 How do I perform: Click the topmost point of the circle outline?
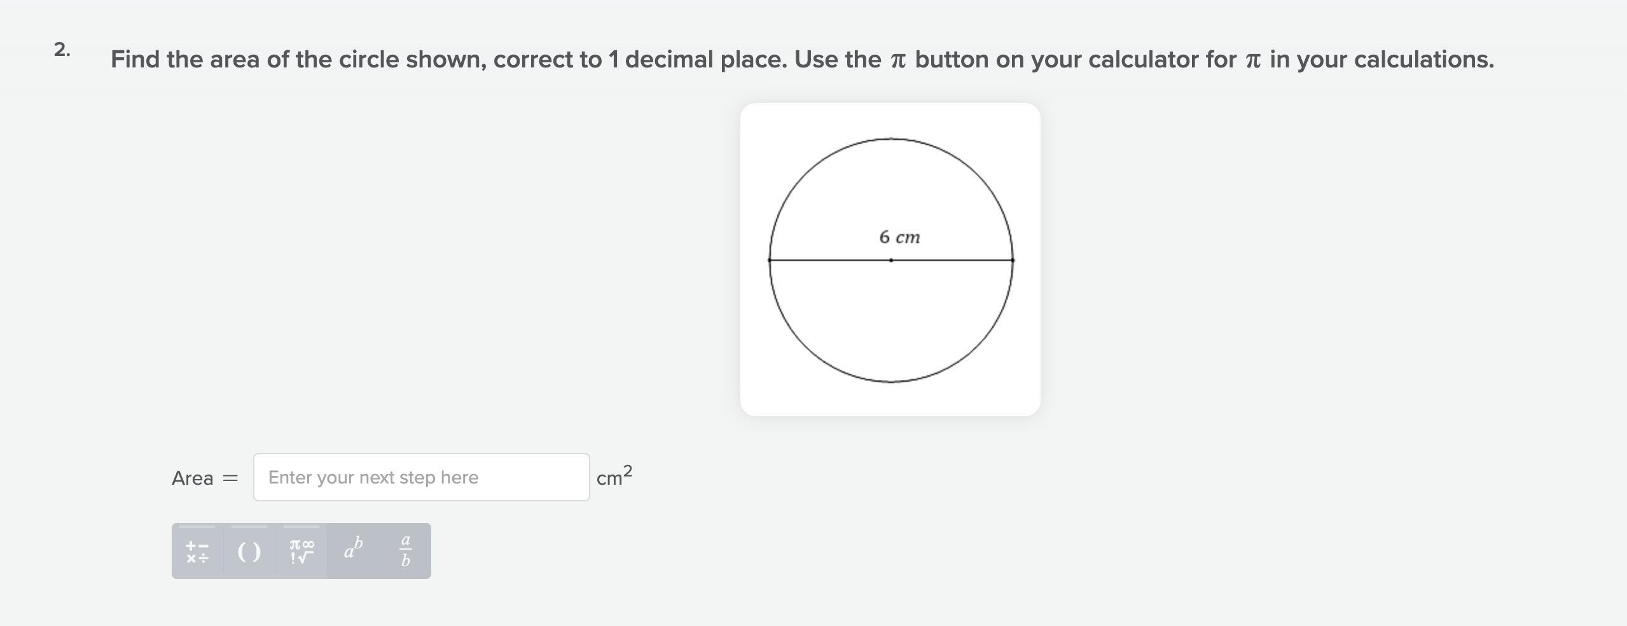click(x=891, y=139)
